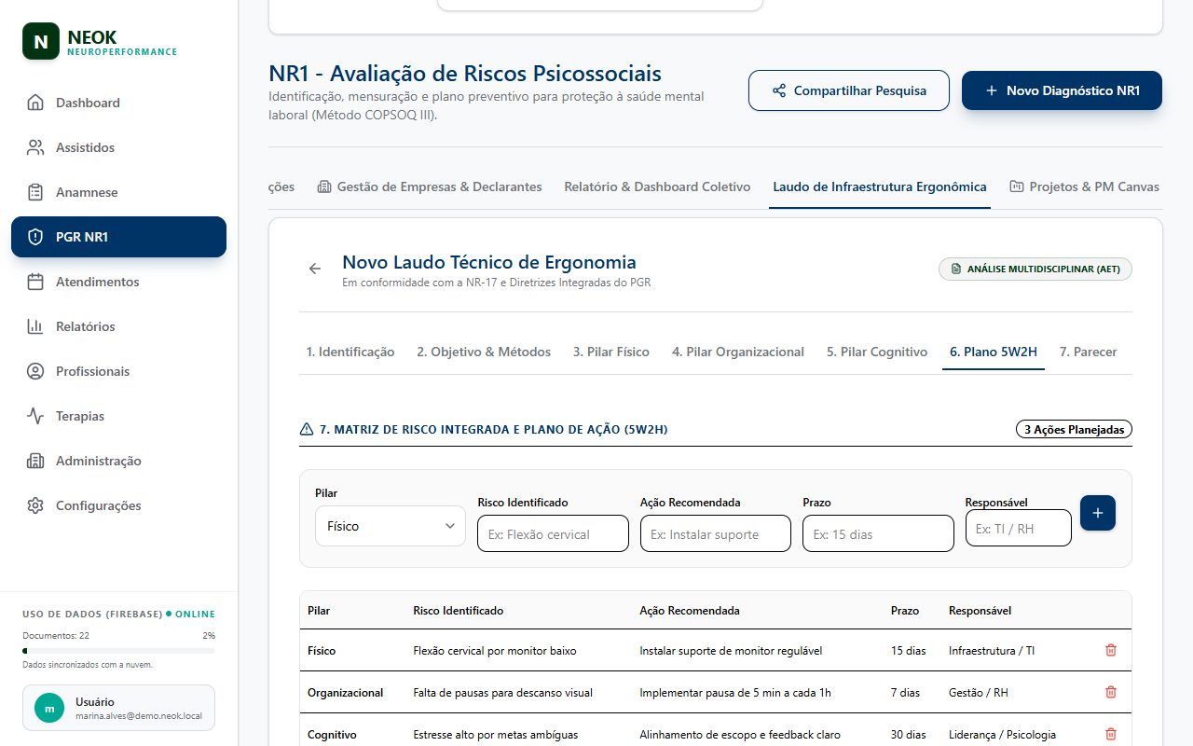Screen dimensions: 1193x746
Task: Click the Administração building icon
Action: pos(35,461)
